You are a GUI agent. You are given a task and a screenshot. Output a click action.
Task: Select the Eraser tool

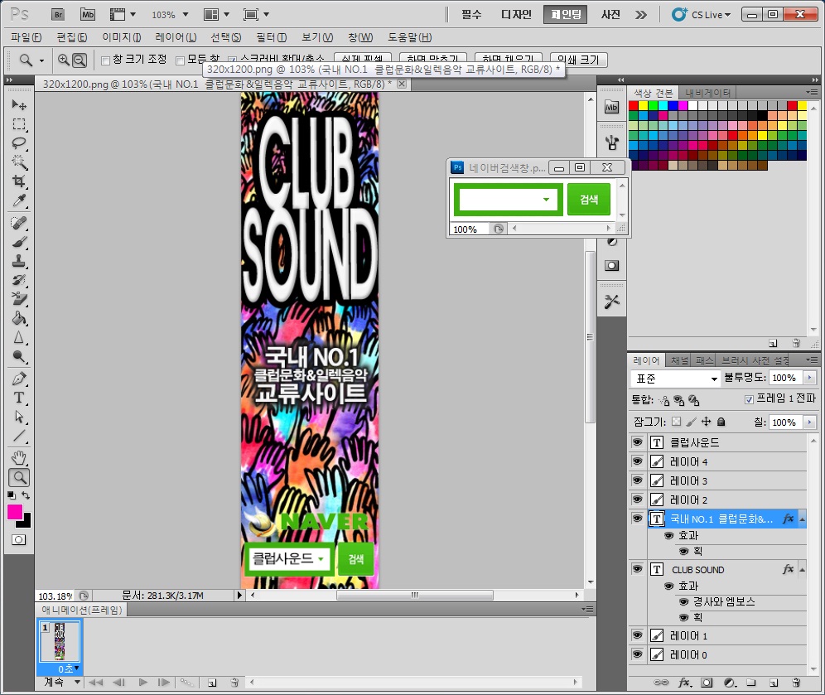click(19, 299)
